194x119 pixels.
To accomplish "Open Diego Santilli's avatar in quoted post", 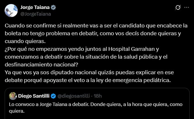I will 12,96.
